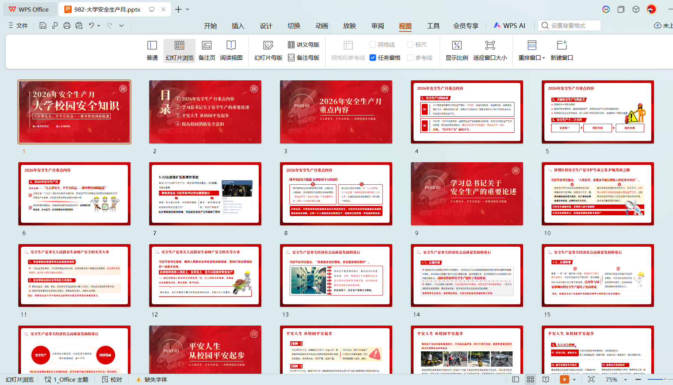This screenshot has height=385, width=673.
Task: Start slideshow from status bar play button
Action: tap(564, 379)
